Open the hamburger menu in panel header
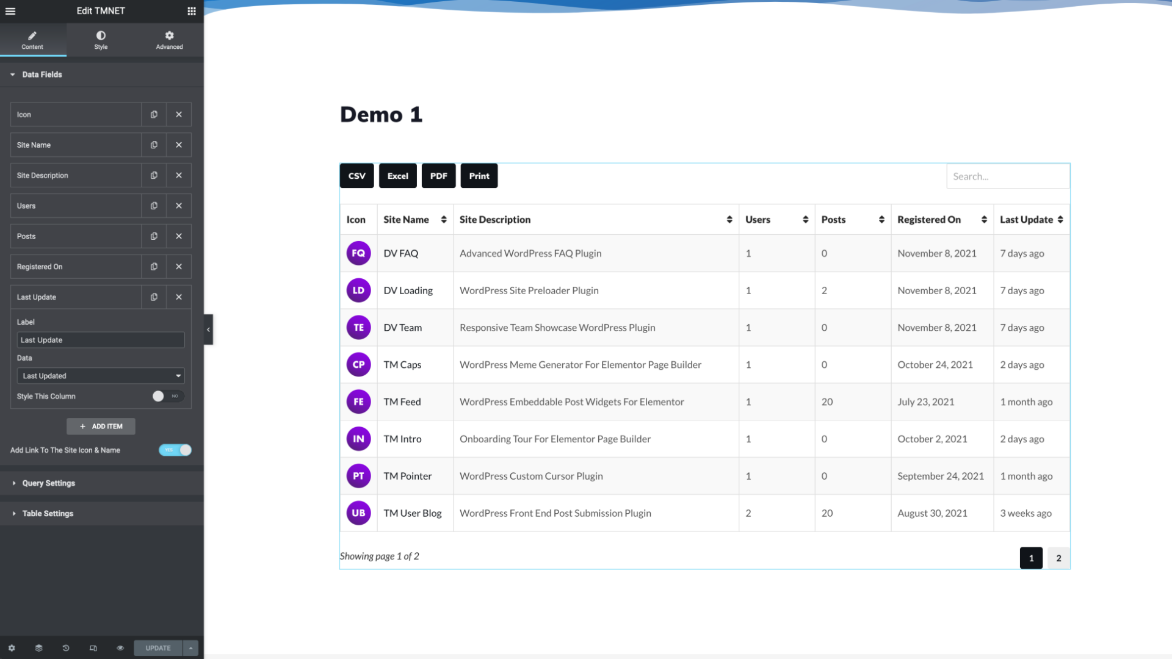Screen dimensions: 1172x659 tap(10, 11)
